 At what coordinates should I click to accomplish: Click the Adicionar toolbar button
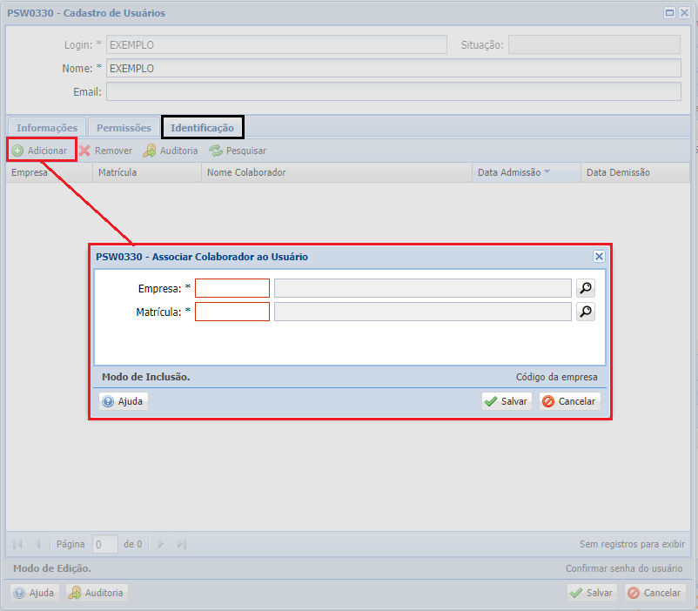click(x=40, y=151)
